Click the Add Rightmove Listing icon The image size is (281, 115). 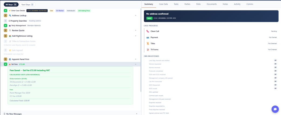10,36
